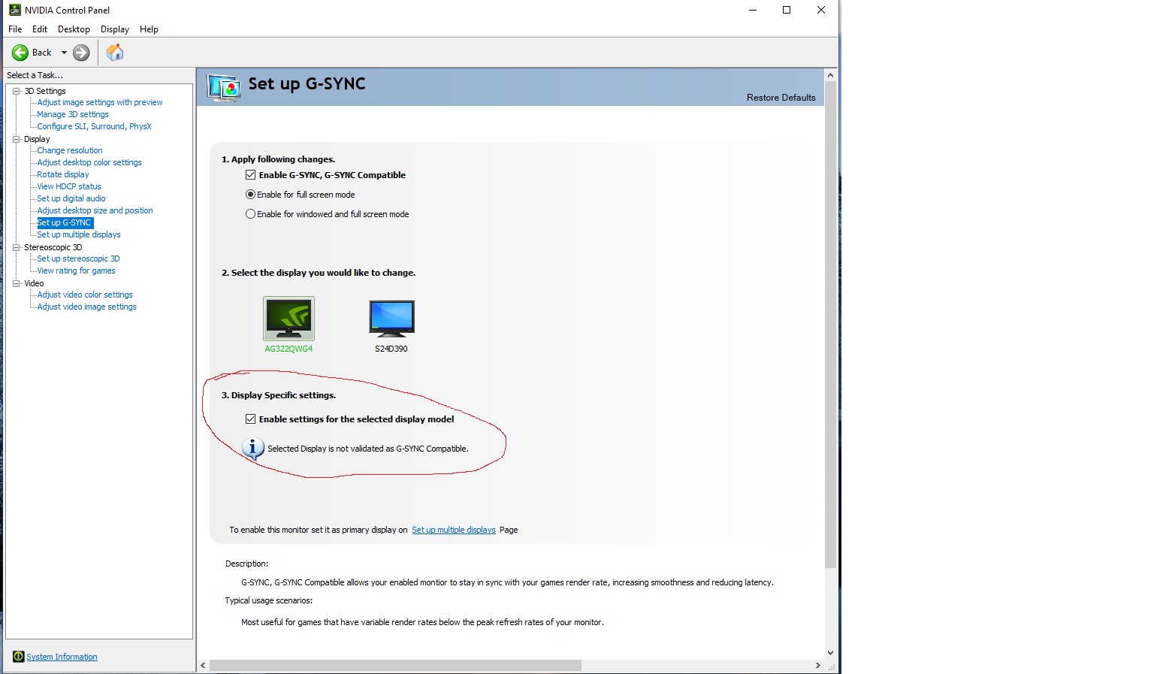Open the Display menu
The height and width of the screenshot is (674, 1154).
[115, 29]
